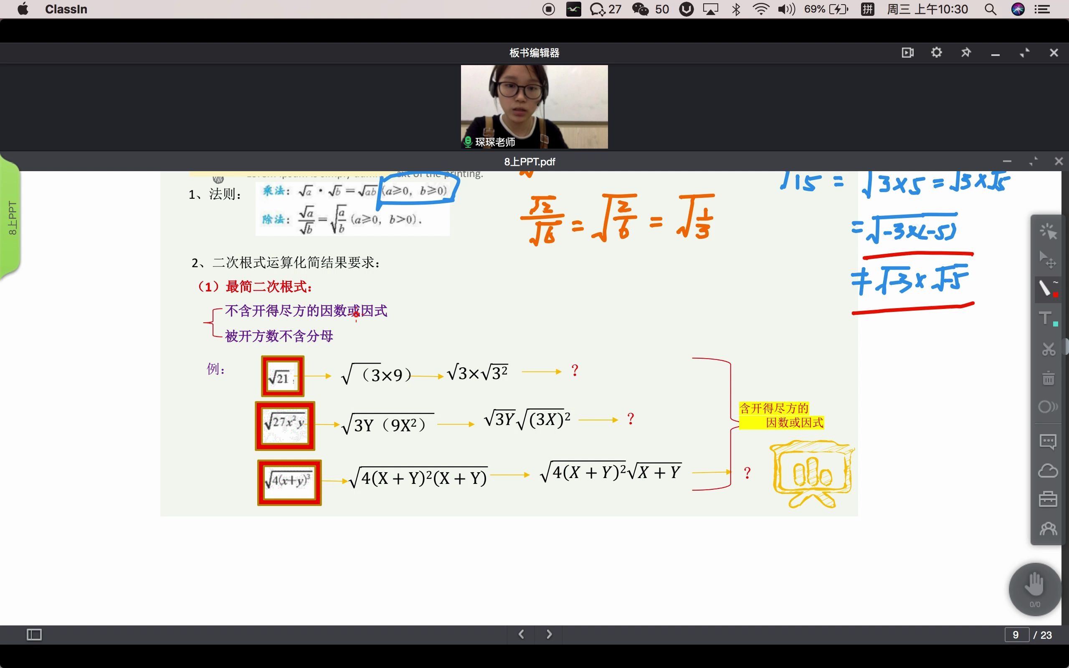Select the Text tool
Viewport: 1069px width, 668px height.
point(1046,319)
